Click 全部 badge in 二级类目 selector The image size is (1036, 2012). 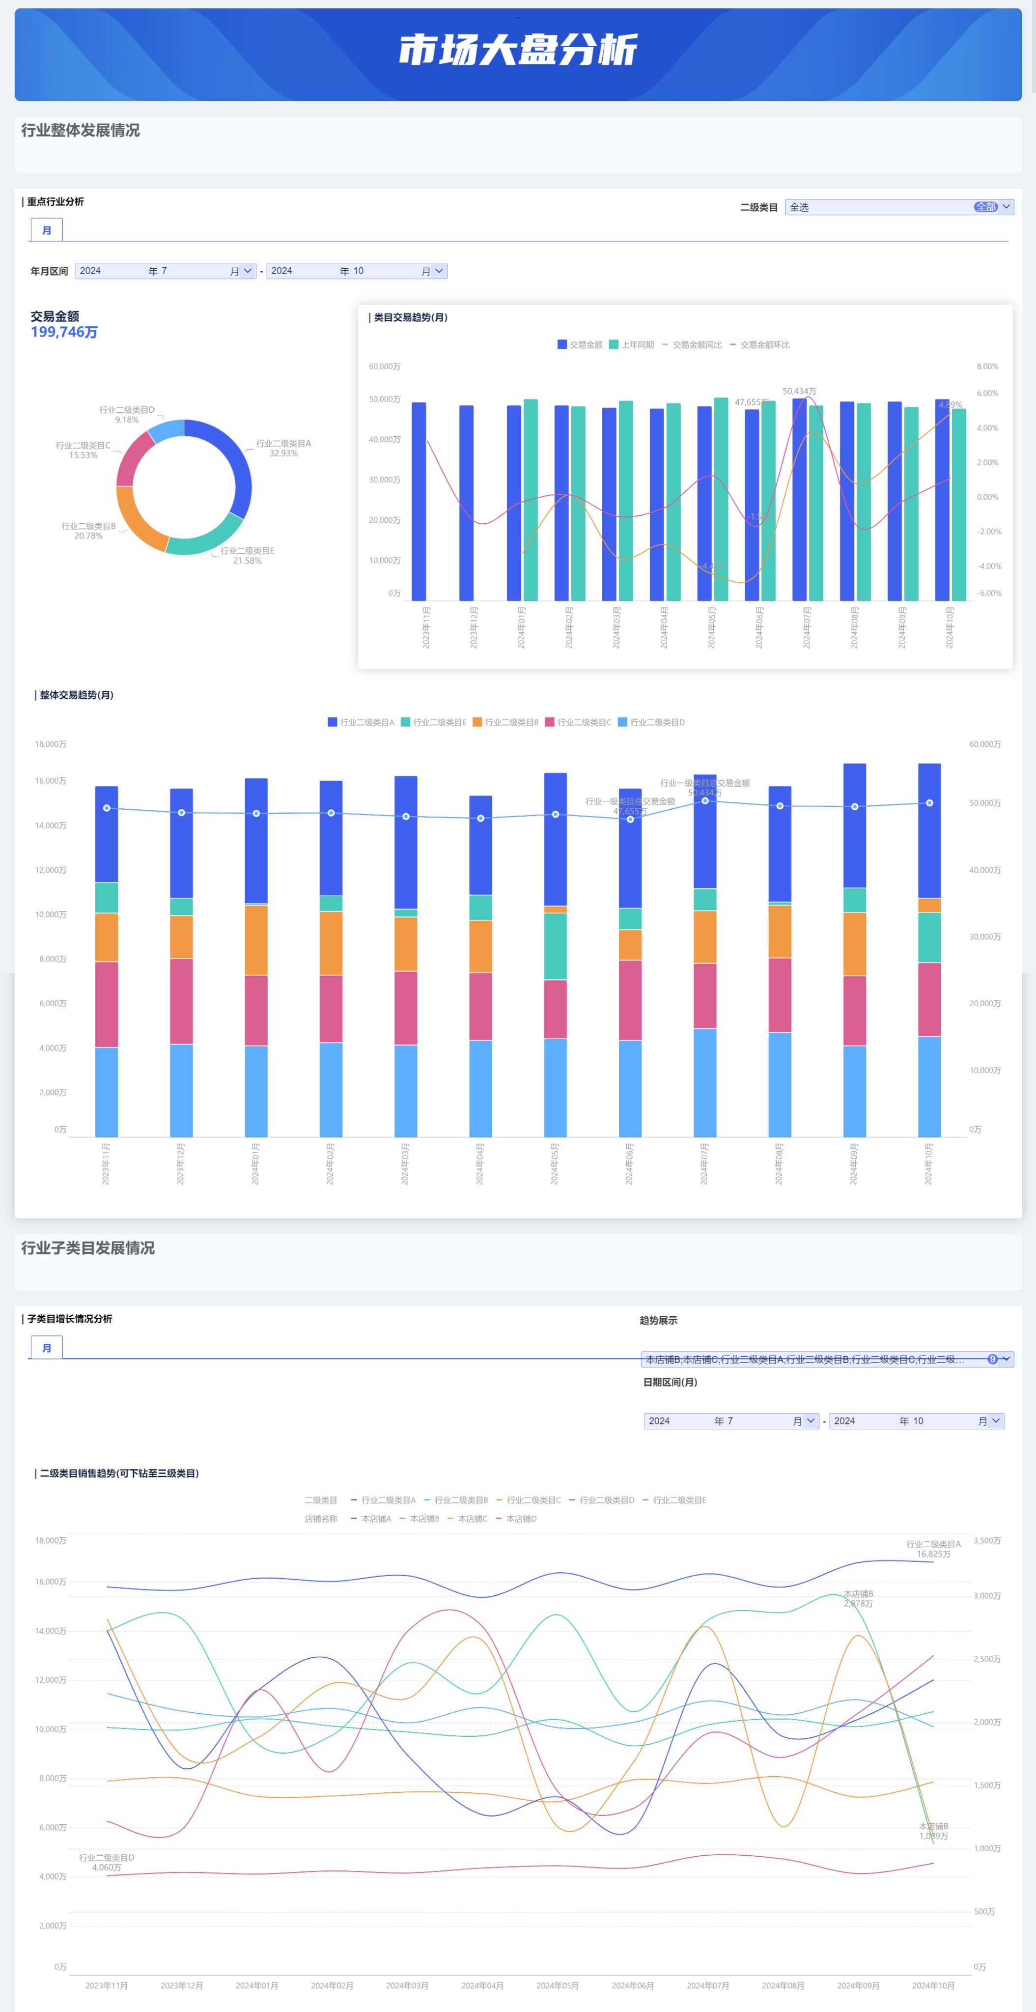click(x=985, y=207)
